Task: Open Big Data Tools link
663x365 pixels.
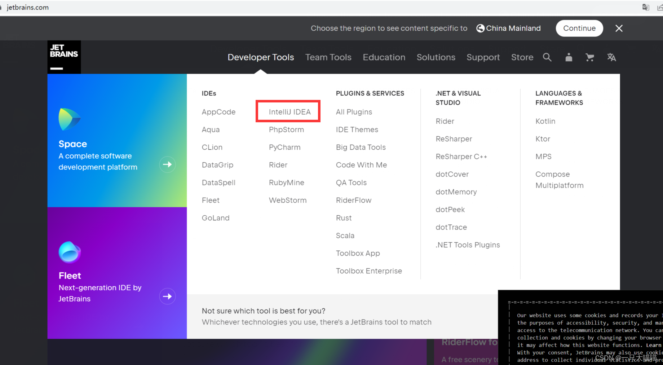Action: click(361, 147)
